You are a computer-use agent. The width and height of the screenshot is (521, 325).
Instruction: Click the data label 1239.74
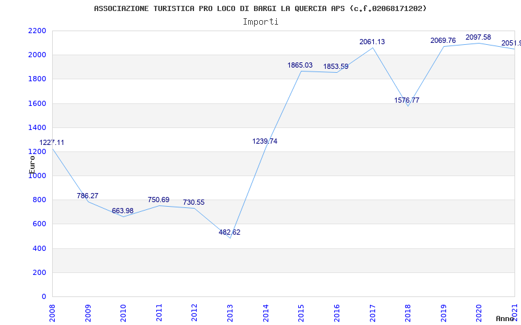tap(265, 141)
